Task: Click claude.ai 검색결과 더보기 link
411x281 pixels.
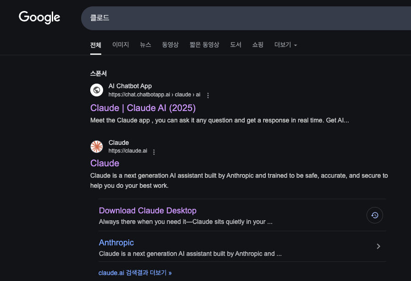Action: click(x=135, y=273)
